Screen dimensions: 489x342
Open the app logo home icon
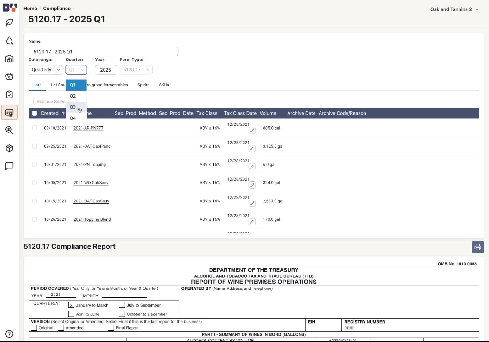(10, 8)
